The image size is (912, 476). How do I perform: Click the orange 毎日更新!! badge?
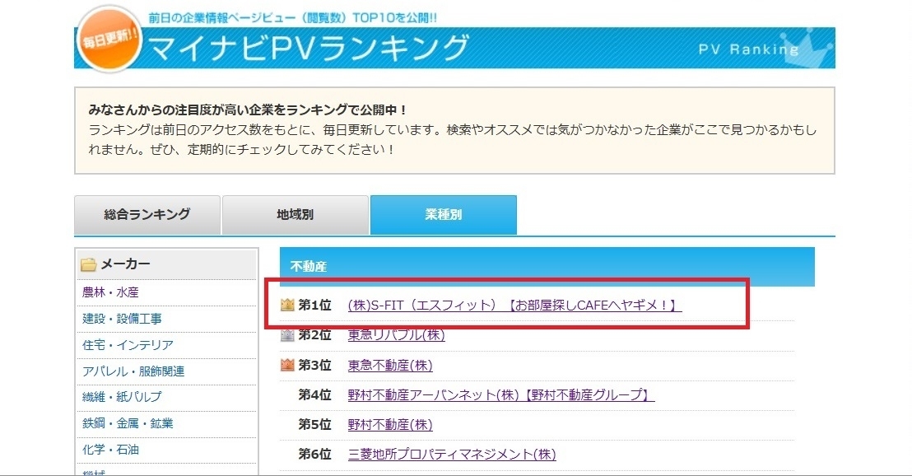[x=109, y=40]
